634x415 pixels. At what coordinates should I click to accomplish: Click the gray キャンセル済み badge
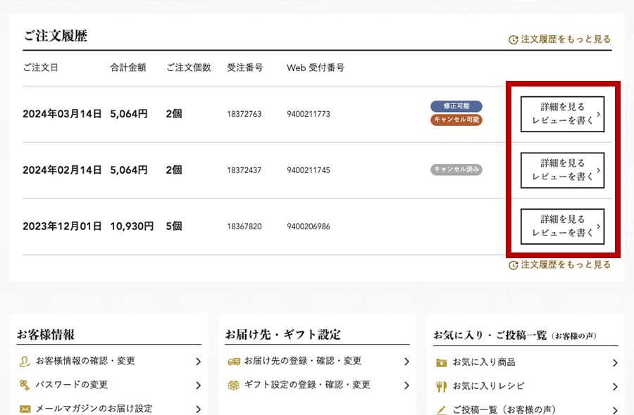(x=456, y=170)
